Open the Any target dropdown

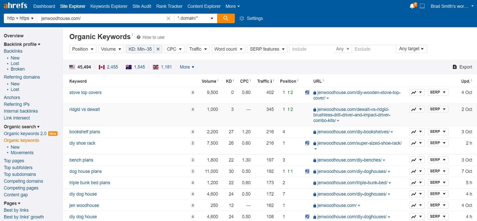tap(411, 49)
